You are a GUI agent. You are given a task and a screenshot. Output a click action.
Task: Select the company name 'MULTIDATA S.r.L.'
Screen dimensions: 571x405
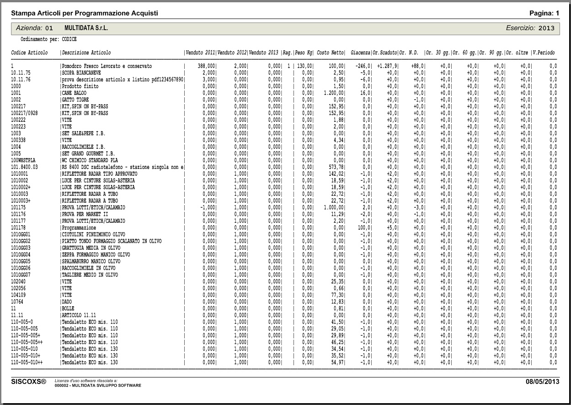coord(86,28)
